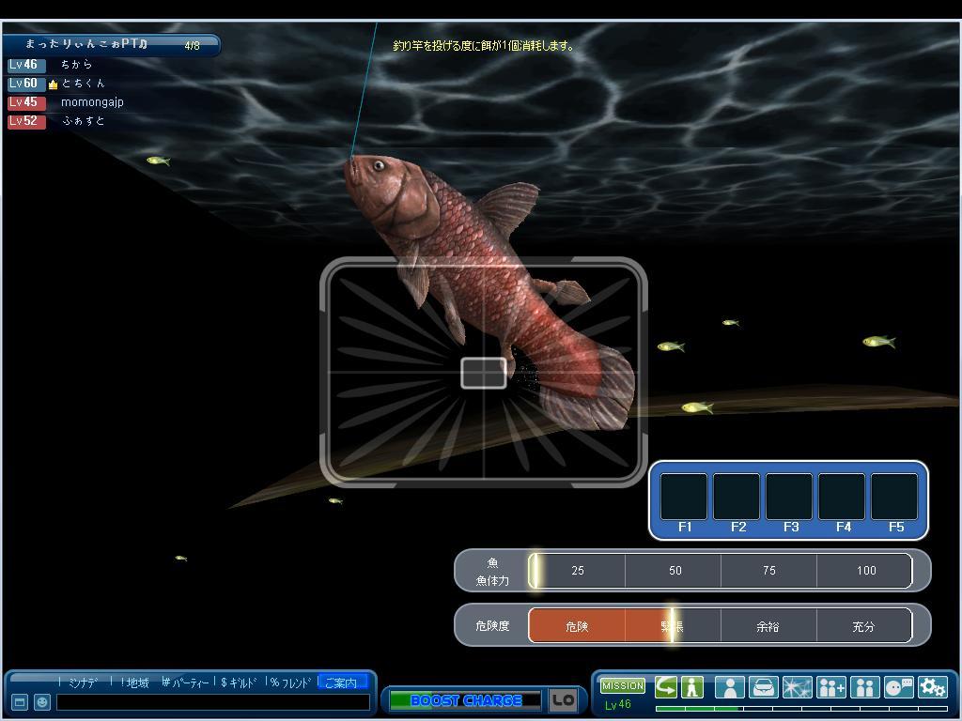
Task: Open the emoticon smiley button in chat
Action: click(x=42, y=701)
